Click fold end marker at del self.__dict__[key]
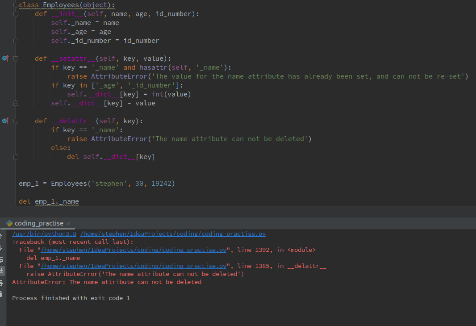Image resolution: width=476 pixels, height=326 pixels. tap(16, 157)
